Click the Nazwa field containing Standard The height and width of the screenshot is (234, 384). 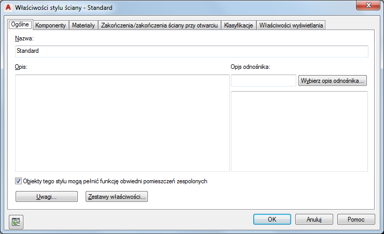point(191,51)
